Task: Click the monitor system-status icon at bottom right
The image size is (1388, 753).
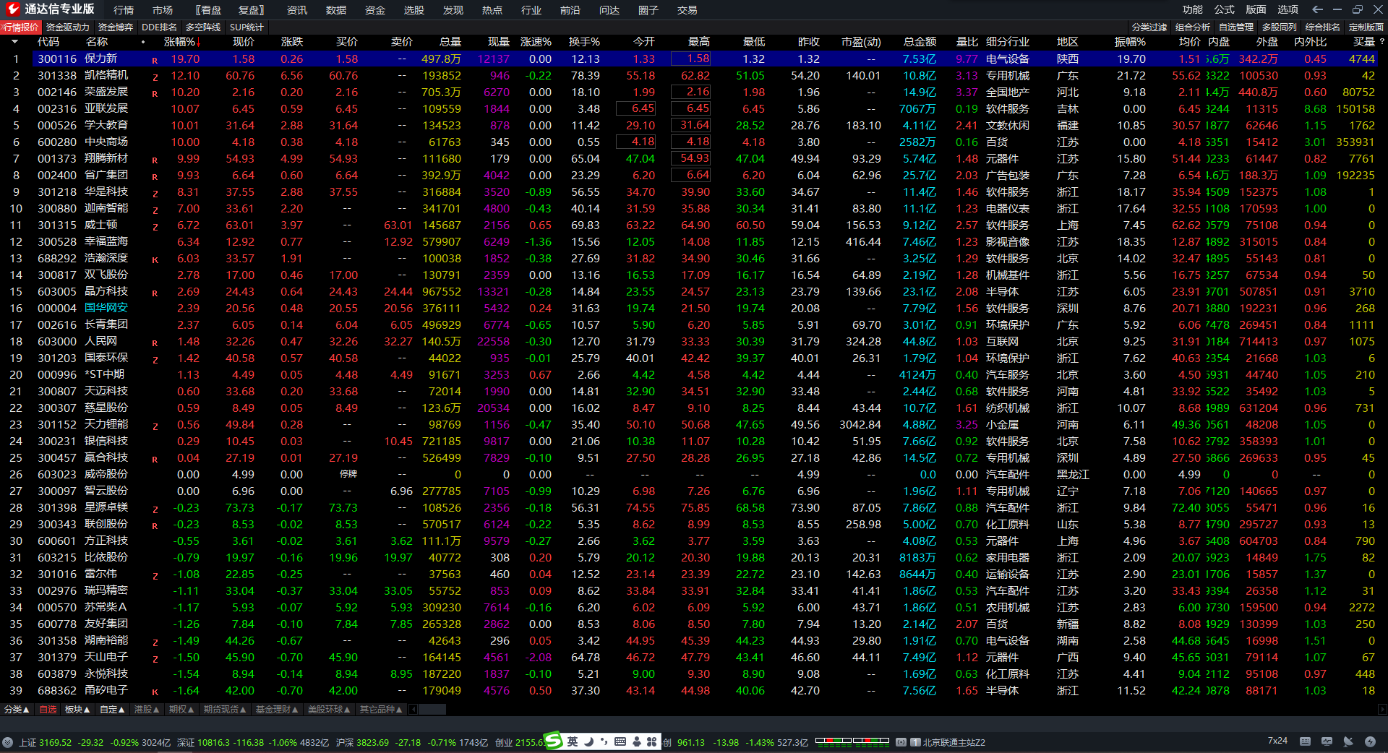Action: [1327, 741]
